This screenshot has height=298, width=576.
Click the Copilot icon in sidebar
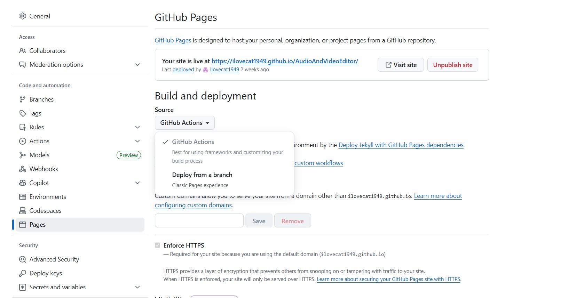click(x=23, y=183)
